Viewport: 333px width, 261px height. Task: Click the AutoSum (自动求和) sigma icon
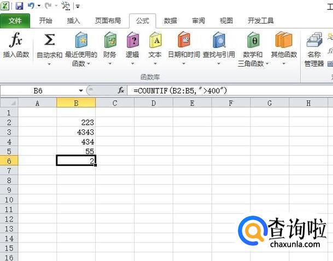coord(49,40)
